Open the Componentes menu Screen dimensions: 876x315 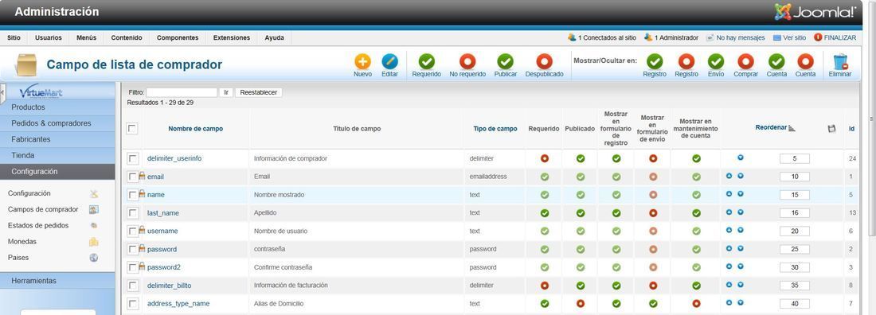(x=178, y=38)
